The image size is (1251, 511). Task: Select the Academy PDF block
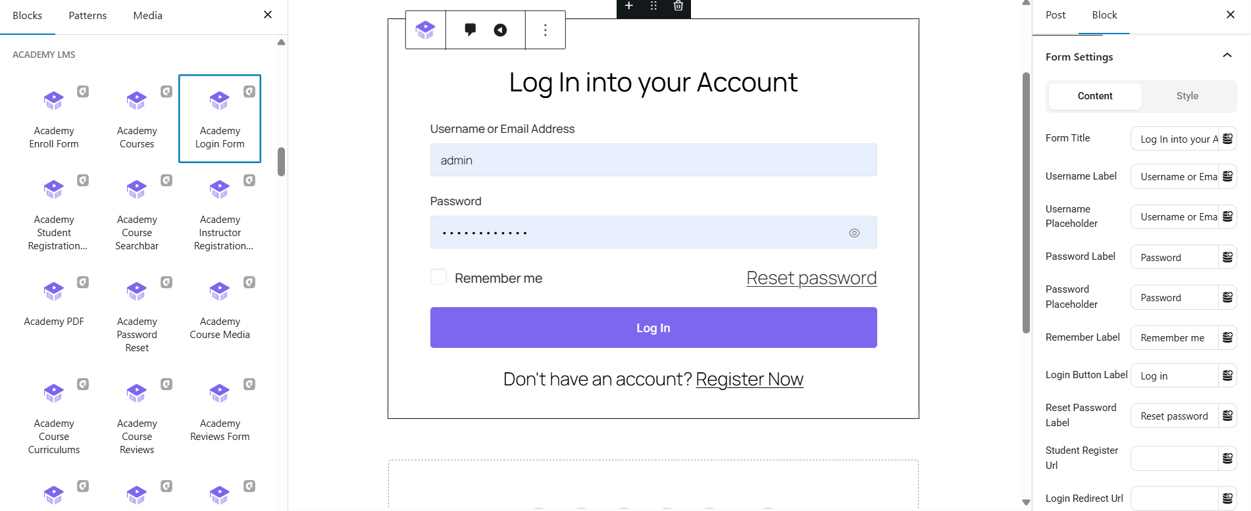(x=53, y=303)
